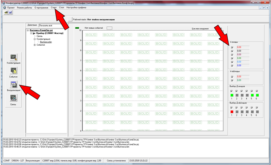Open the Проект menu

[8, 7]
